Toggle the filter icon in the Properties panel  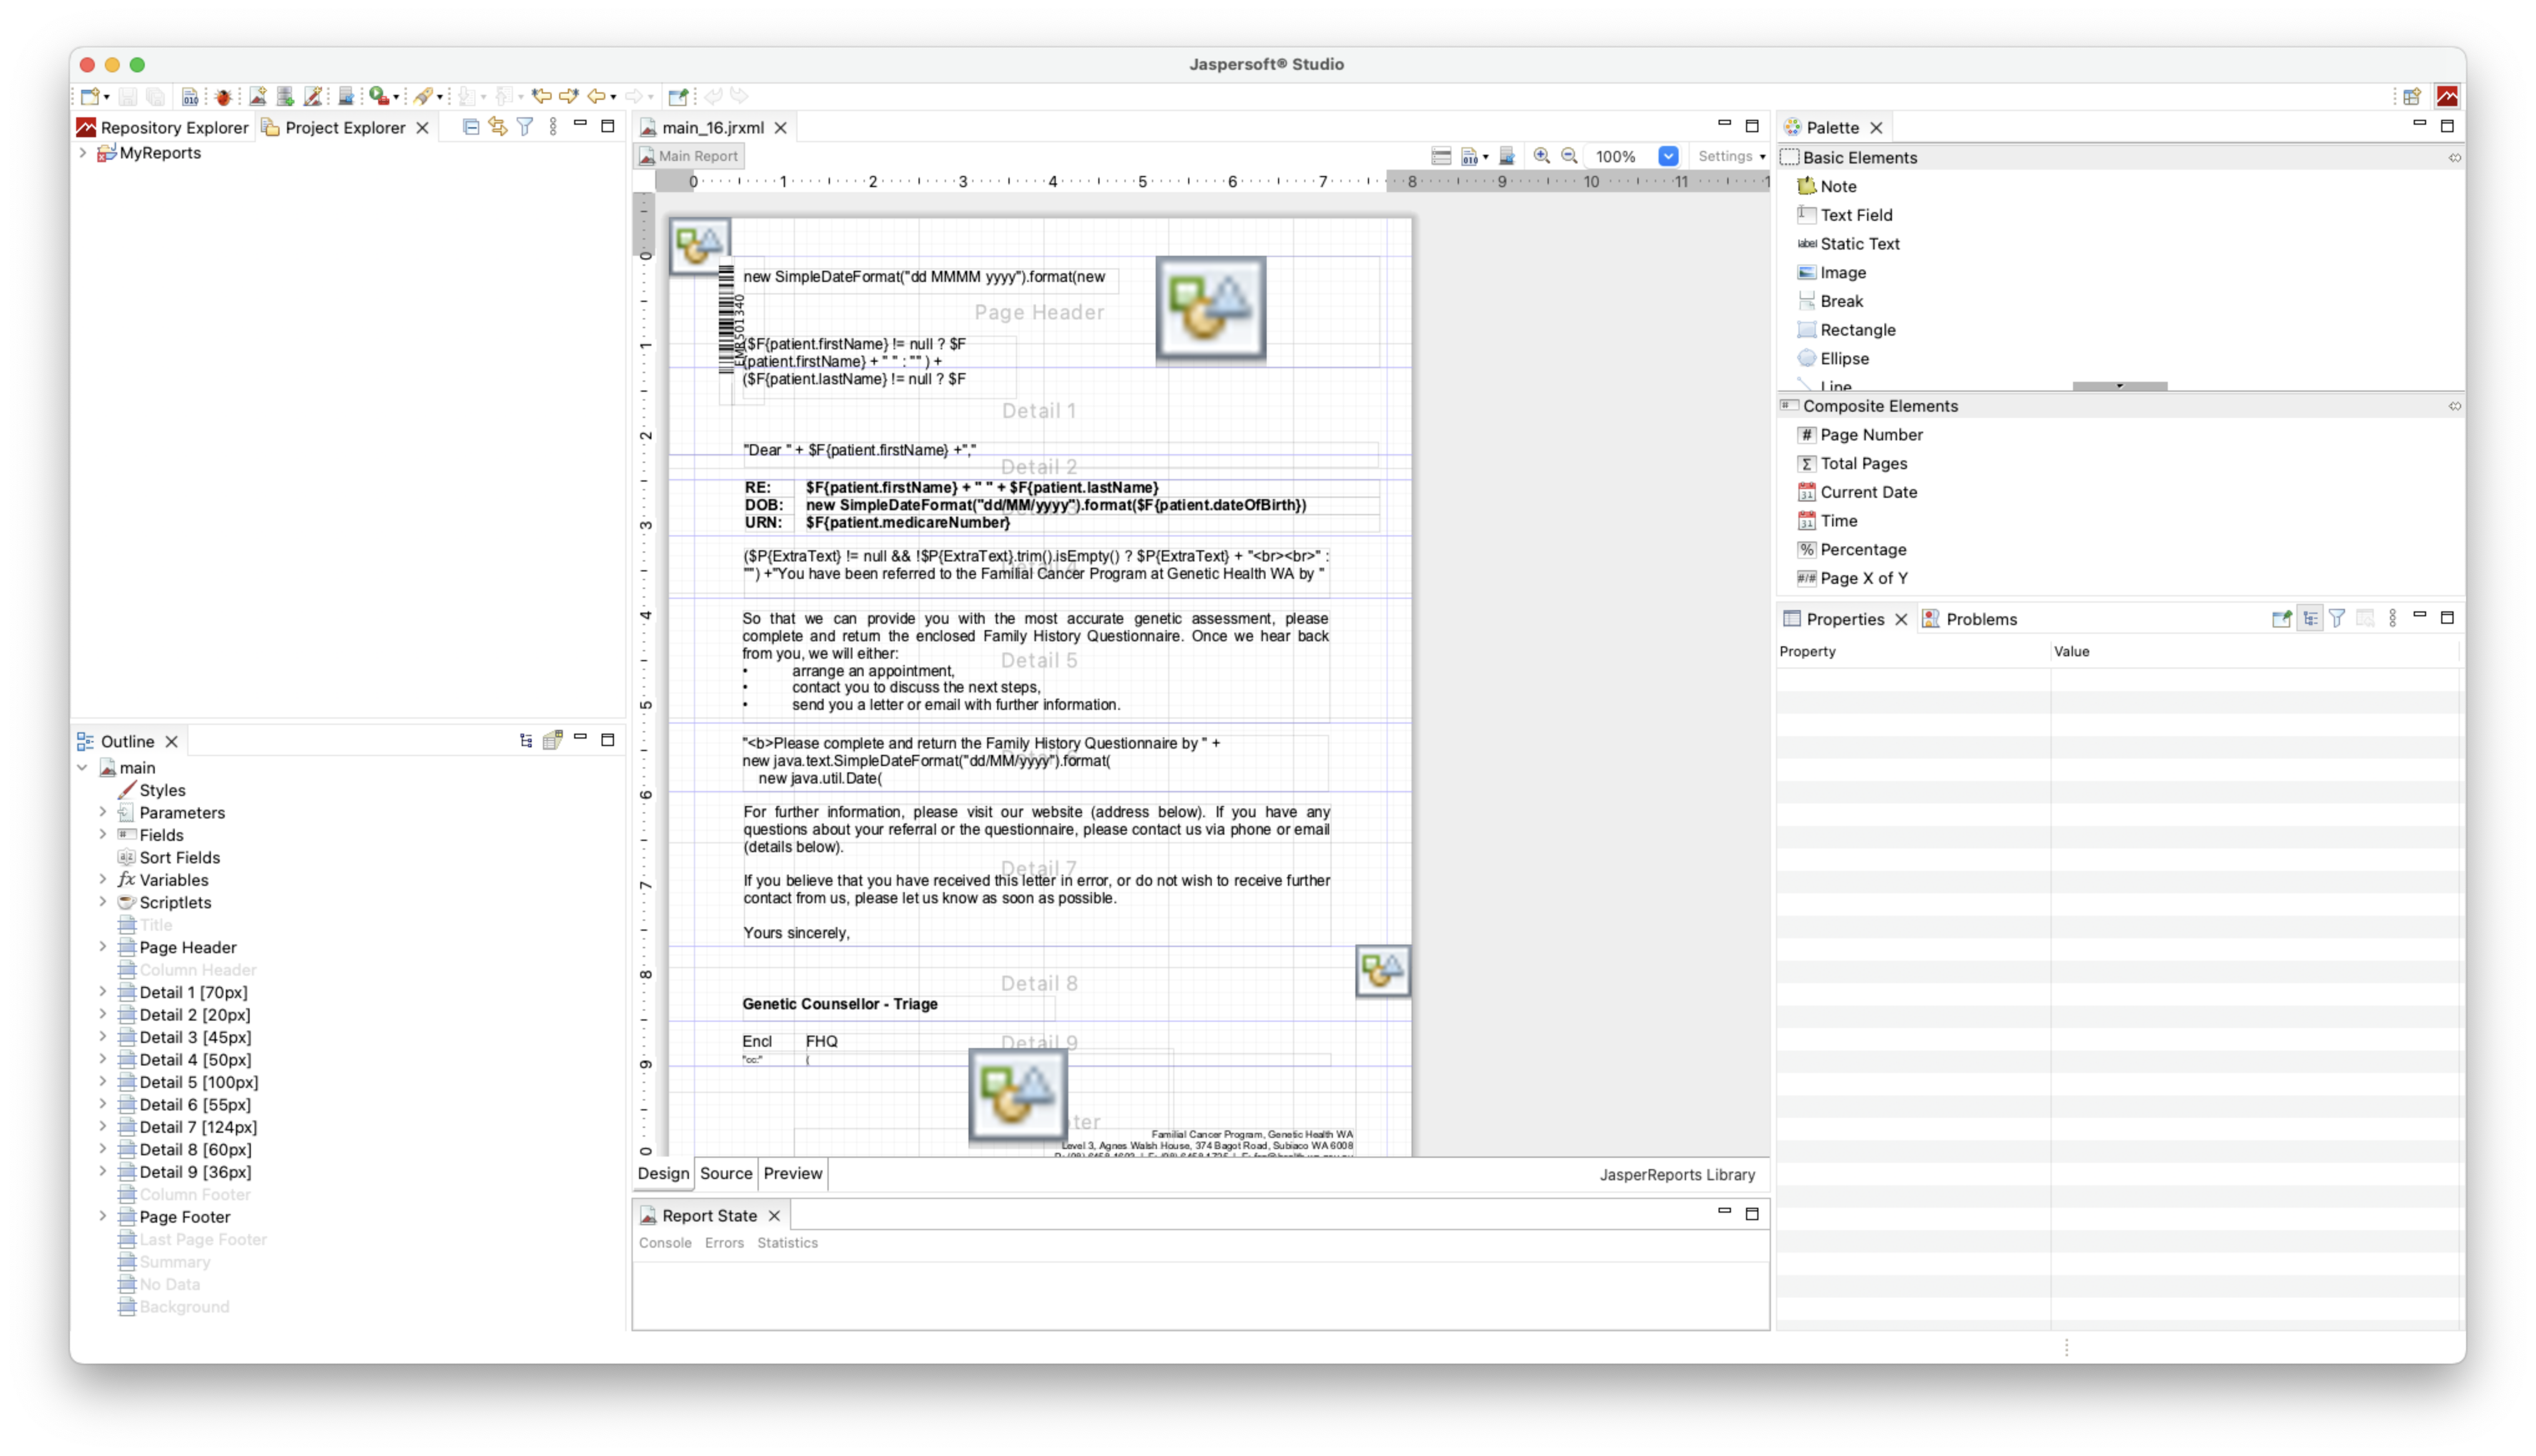click(2338, 618)
